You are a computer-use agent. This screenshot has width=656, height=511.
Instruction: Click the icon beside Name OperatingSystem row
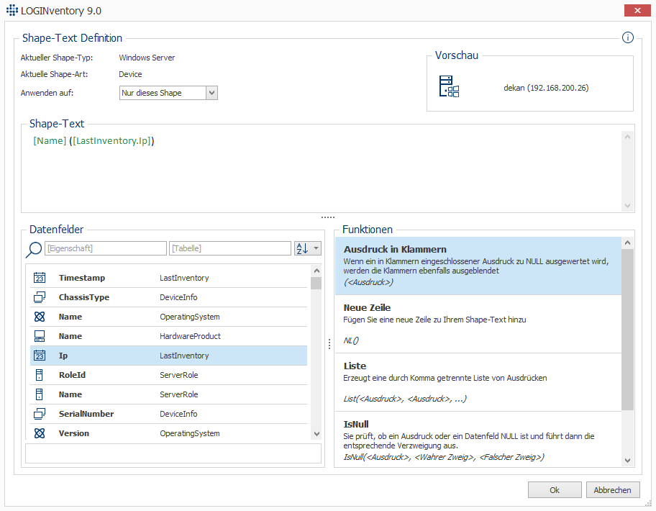click(40, 317)
